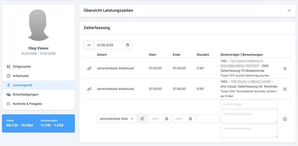Open the verrechenbare Arbeitszeit dropdown
298x146 pixels.
point(117,119)
